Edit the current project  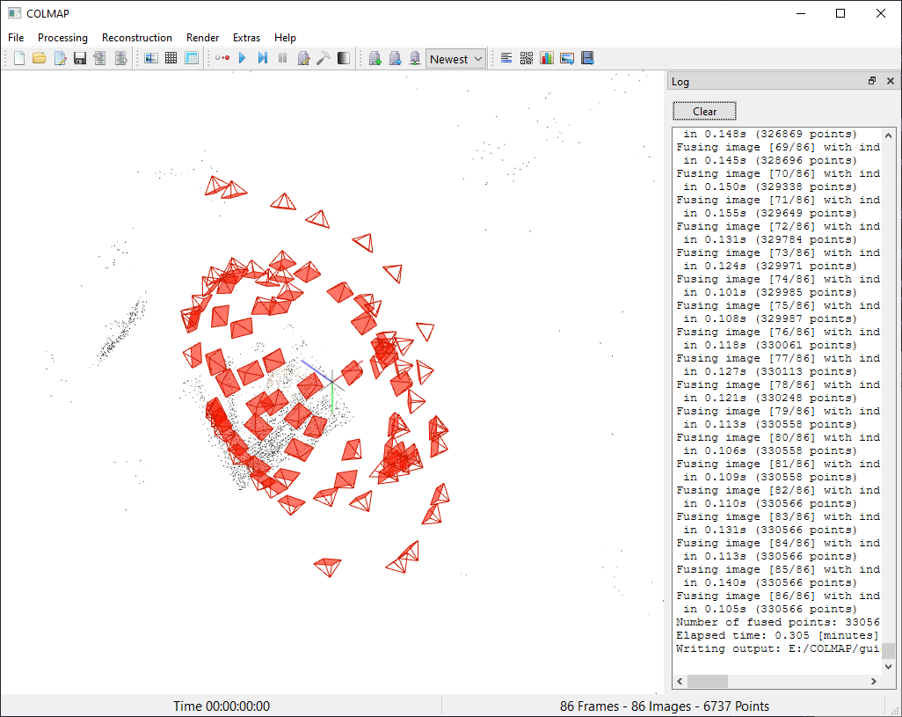[60, 57]
